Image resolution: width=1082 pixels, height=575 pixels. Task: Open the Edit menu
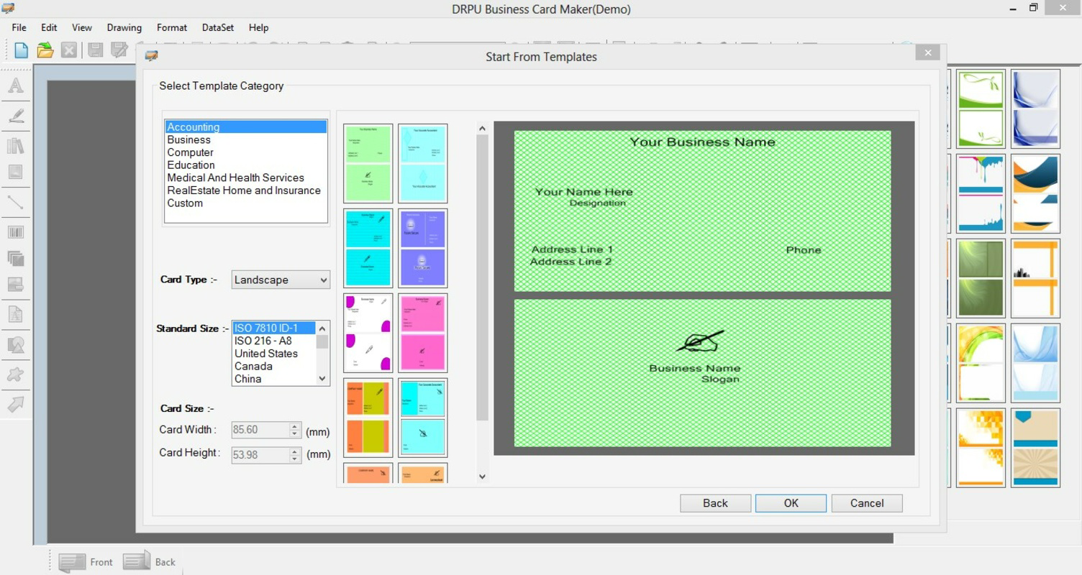49,27
